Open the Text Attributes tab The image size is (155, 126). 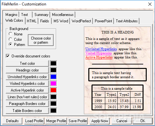tap(127, 21)
